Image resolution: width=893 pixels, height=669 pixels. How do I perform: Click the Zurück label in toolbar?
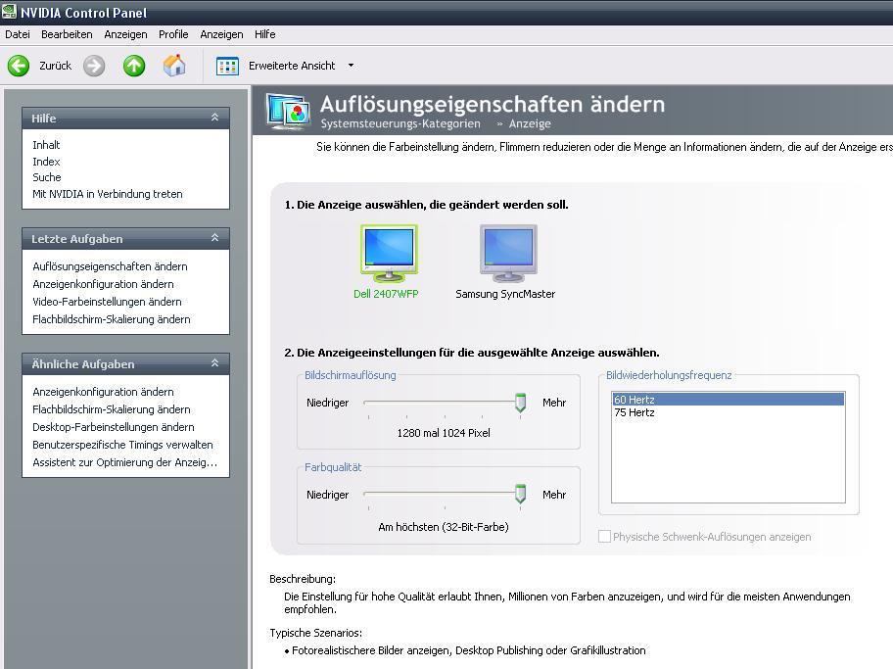[x=55, y=66]
